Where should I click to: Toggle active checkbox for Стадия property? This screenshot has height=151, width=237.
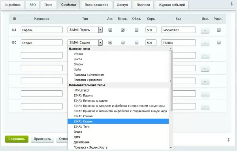point(110,42)
